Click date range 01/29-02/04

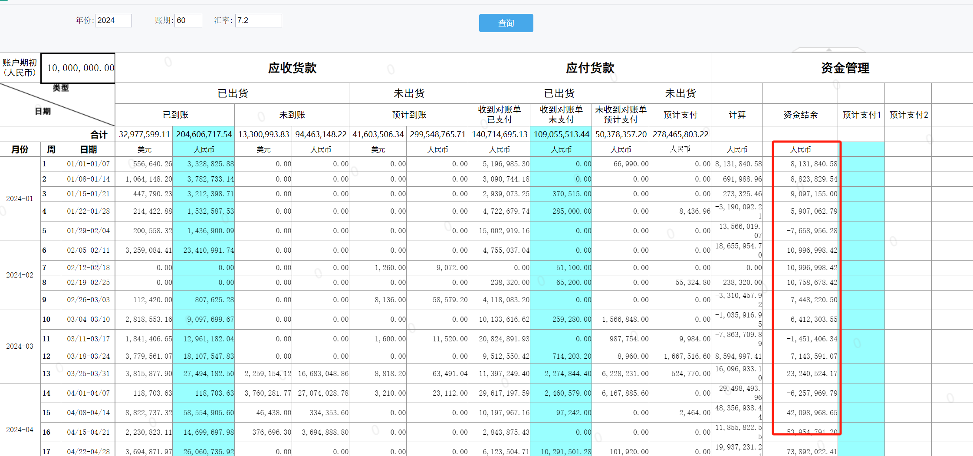[88, 231]
